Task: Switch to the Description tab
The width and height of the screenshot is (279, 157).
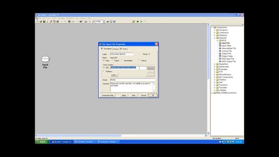Action: (x=106, y=48)
